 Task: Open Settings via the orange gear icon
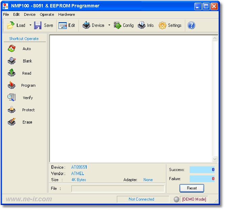(x=162, y=25)
